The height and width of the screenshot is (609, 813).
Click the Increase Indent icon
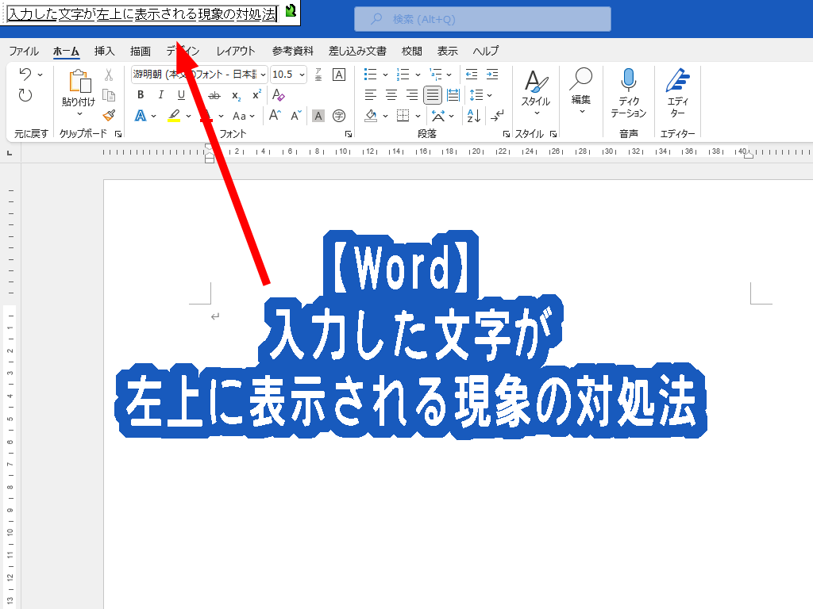pos(492,75)
